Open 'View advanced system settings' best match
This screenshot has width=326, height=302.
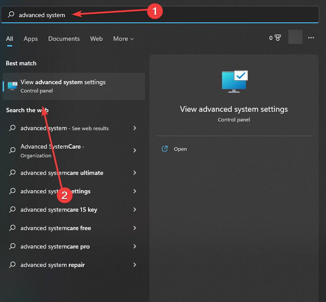(74, 86)
